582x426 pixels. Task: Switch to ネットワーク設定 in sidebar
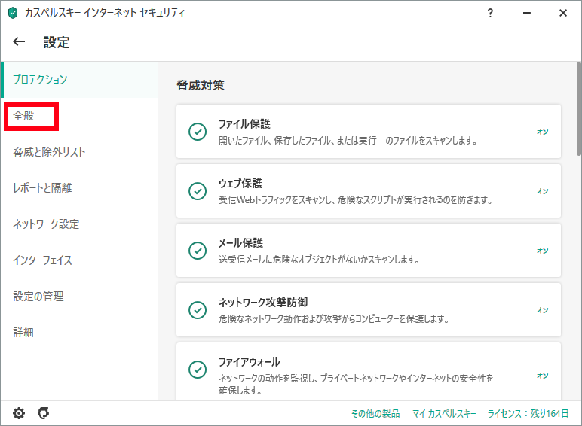coord(46,224)
